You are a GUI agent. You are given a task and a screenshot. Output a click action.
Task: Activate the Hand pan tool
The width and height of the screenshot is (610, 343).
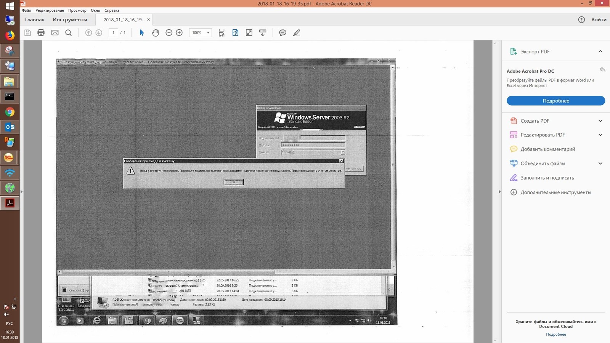(155, 33)
